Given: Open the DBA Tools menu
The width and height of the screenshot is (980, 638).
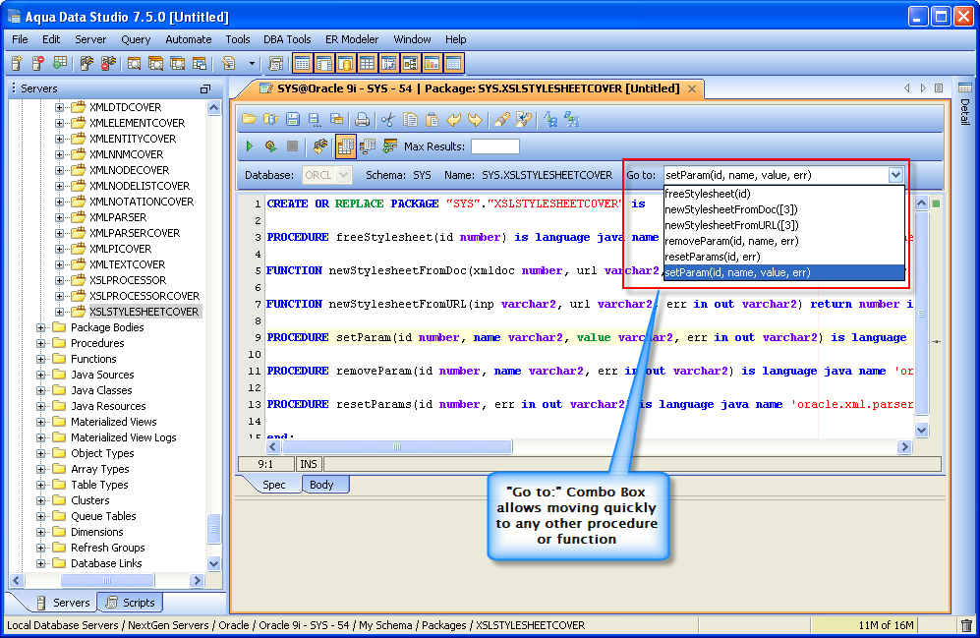Looking at the screenshot, I should 287,39.
